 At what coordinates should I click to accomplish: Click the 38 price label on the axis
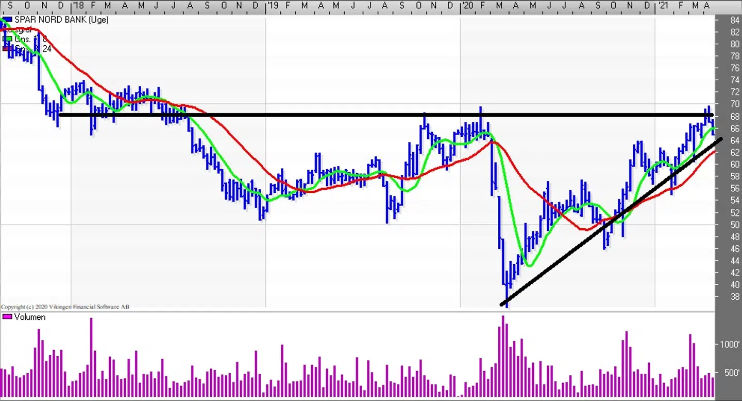pos(735,297)
